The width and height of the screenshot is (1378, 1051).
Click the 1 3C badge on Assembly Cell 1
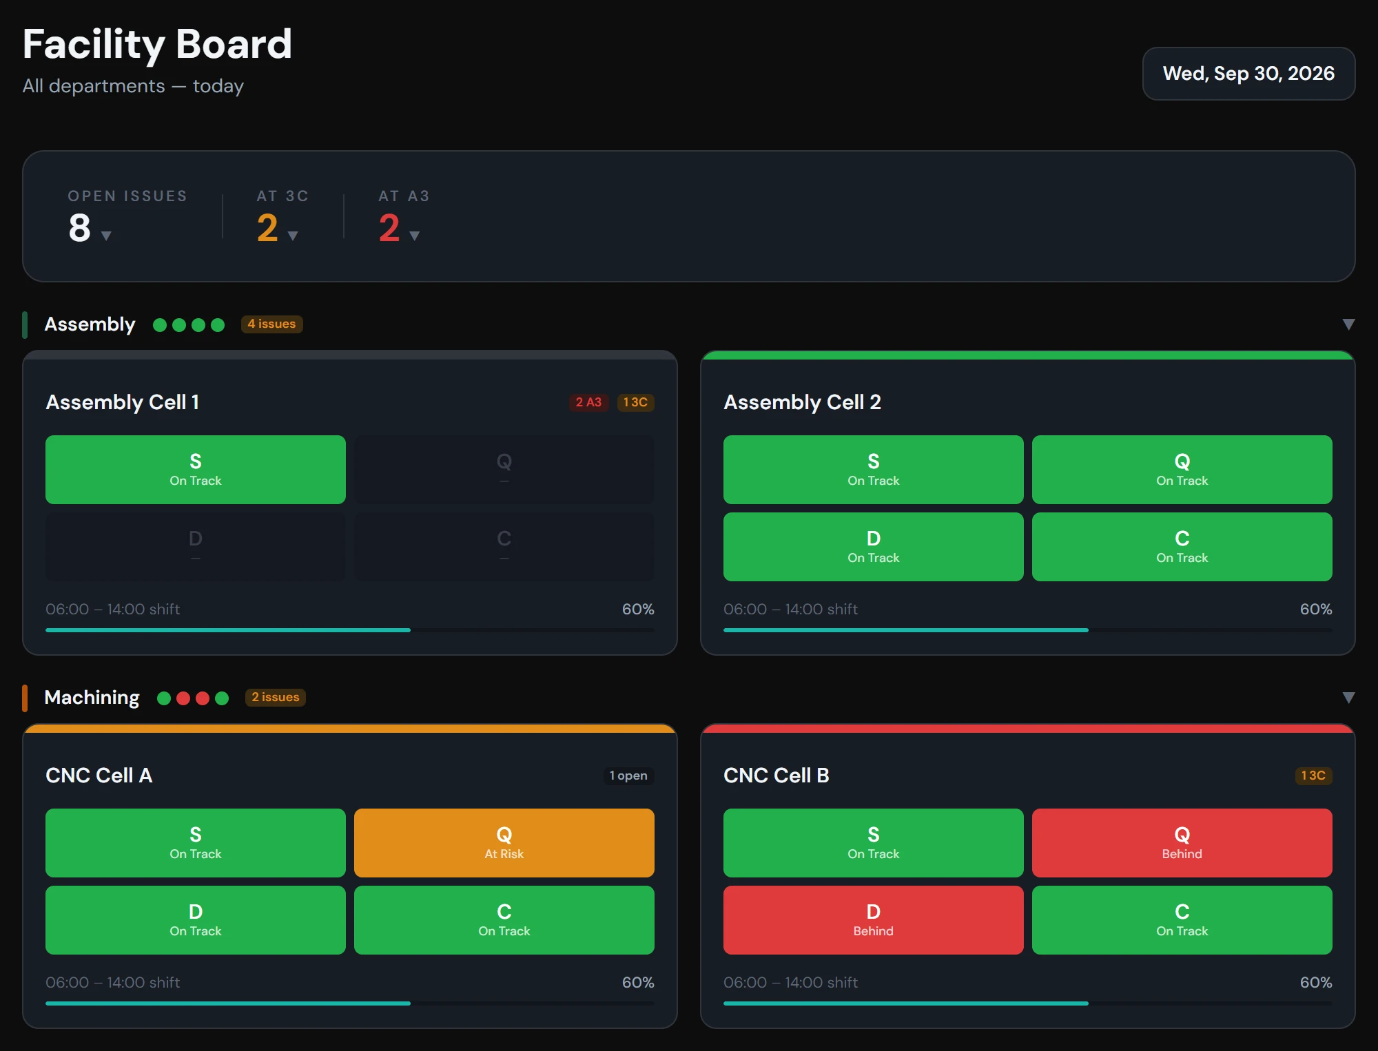click(635, 402)
